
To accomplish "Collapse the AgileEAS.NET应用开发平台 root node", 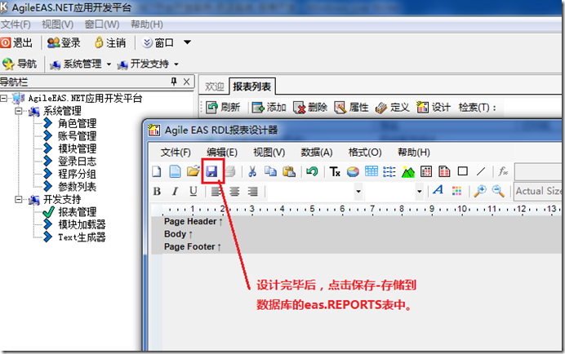I will click(4, 98).
